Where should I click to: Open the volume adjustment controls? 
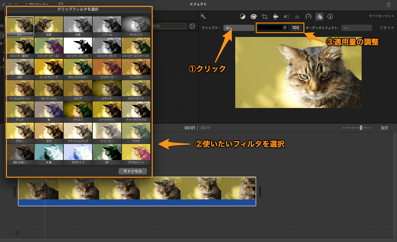click(x=286, y=16)
